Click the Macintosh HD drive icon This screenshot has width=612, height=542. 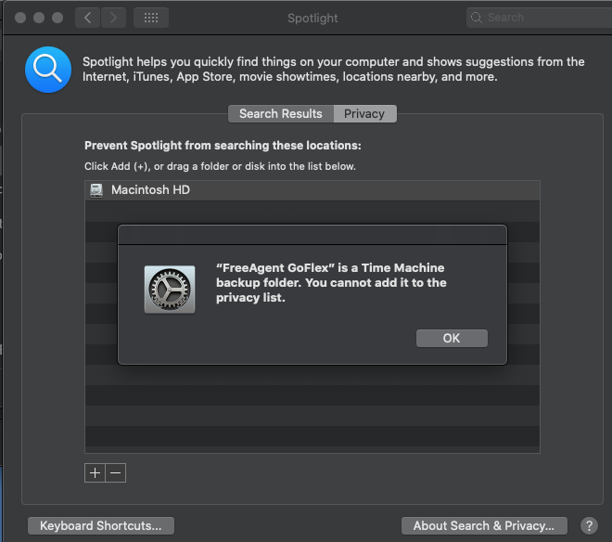(96, 190)
